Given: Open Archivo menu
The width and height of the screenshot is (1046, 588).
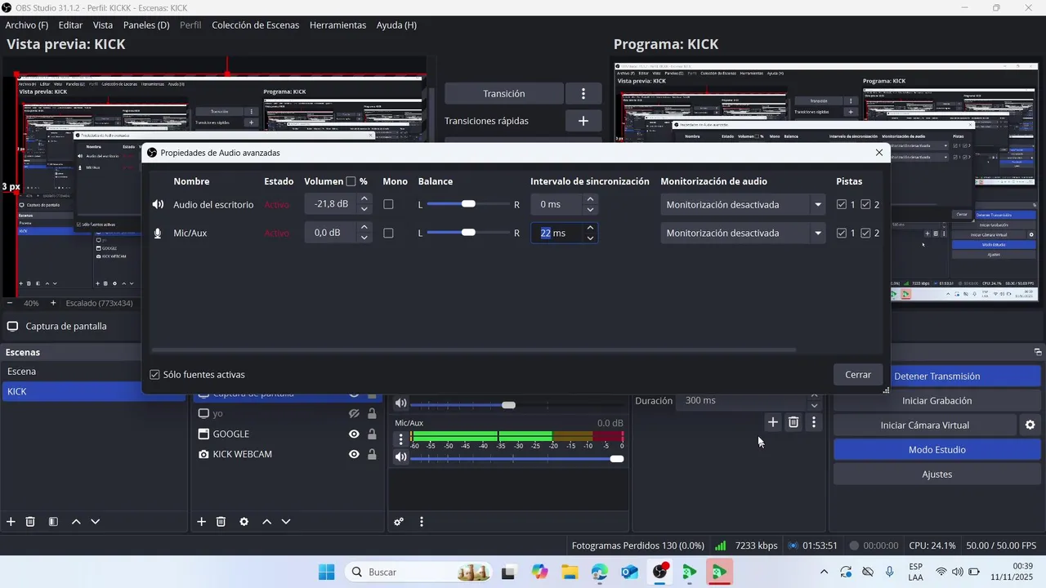Looking at the screenshot, I should click(27, 25).
